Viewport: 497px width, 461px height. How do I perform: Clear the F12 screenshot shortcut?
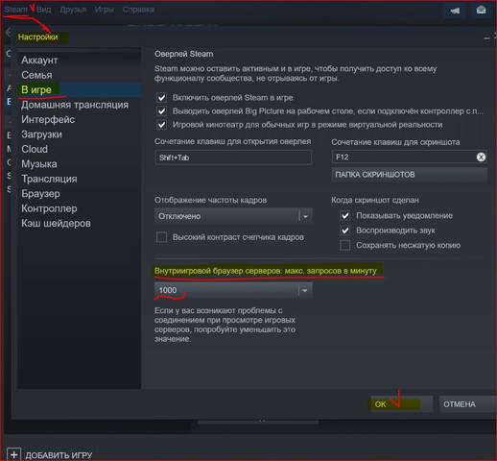tap(481, 157)
